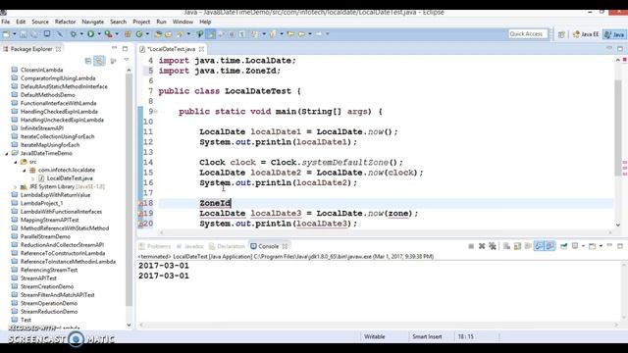Switch to the Declaration tab

coord(227,246)
